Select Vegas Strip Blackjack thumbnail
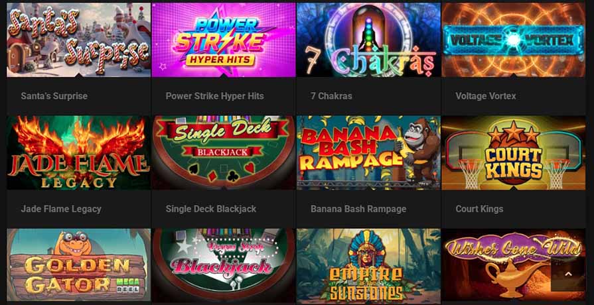The width and height of the screenshot is (594, 305). click(224, 265)
